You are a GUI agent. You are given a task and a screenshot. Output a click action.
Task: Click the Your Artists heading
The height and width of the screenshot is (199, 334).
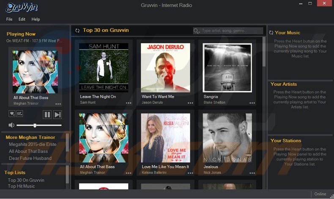pos(284,84)
